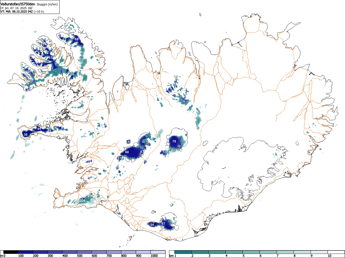Pick the darkest navy 100–200 m swatch
This screenshot has width=345, height=258.
26,252
